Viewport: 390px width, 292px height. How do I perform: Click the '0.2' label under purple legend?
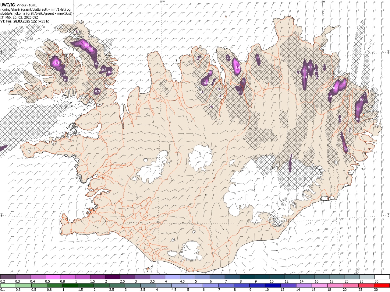coord(3,281)
